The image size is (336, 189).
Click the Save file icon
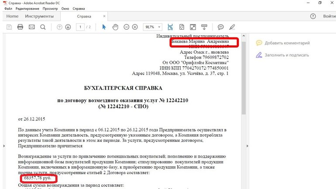click(9, 27)
